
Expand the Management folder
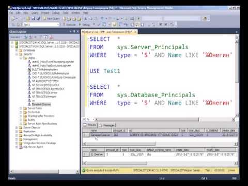17,139
